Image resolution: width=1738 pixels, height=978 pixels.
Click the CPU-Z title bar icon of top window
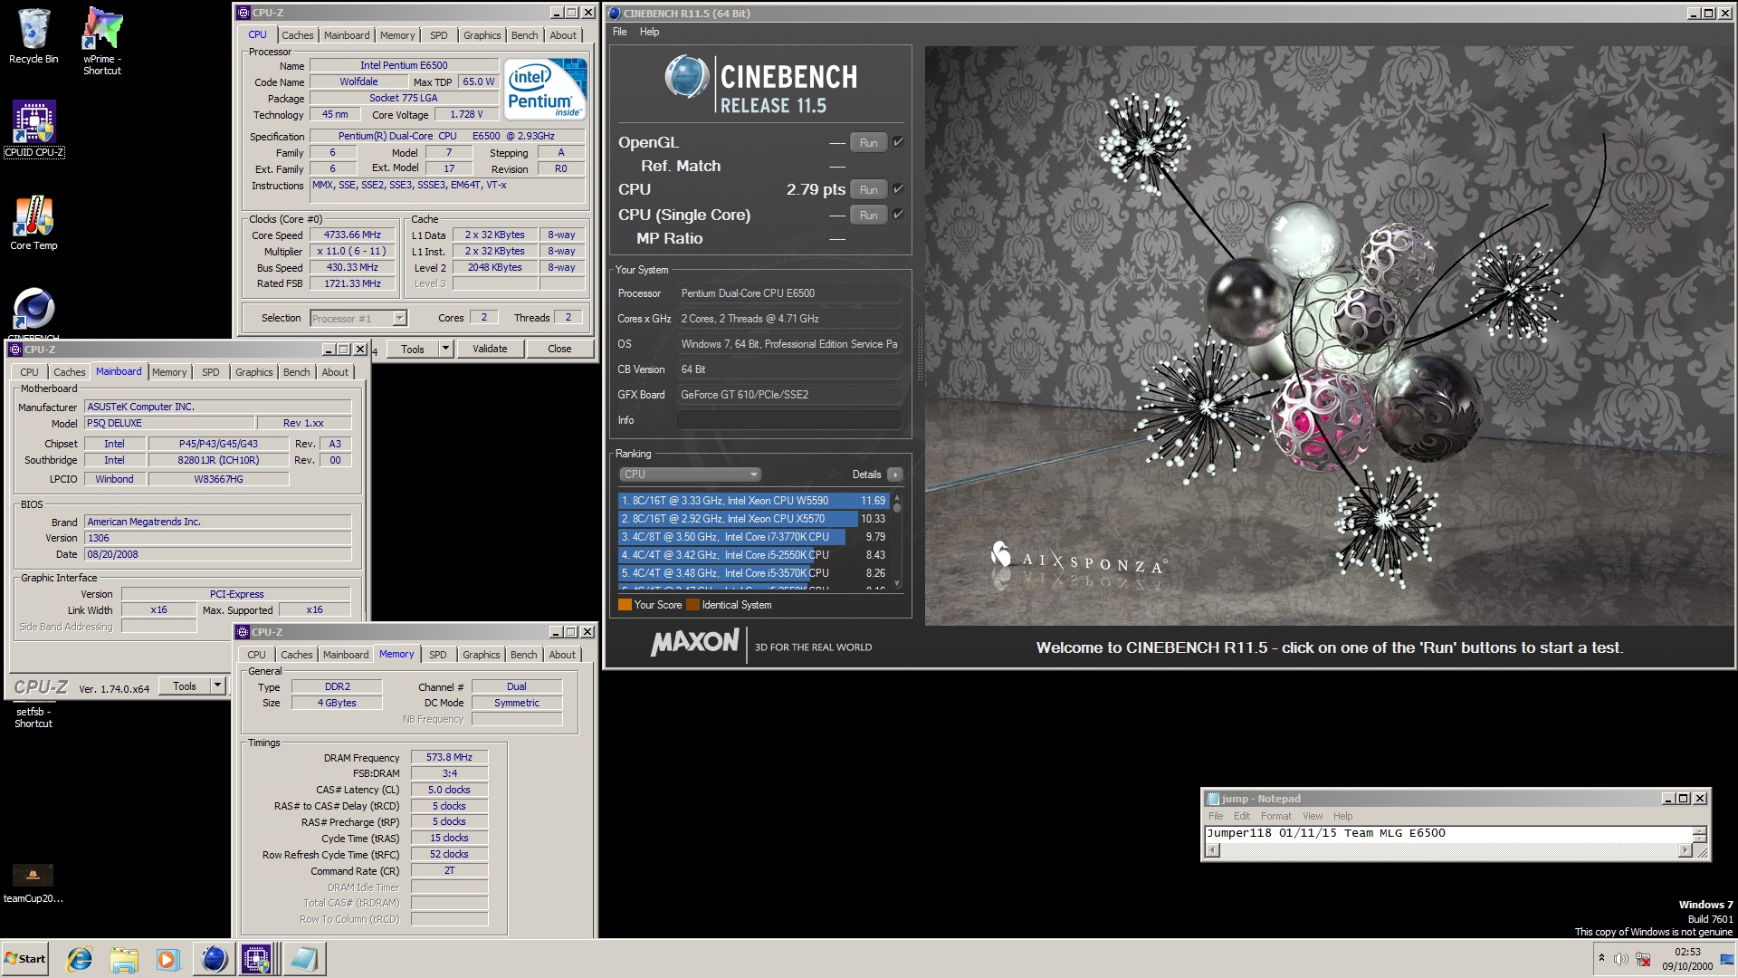[243, 13]
